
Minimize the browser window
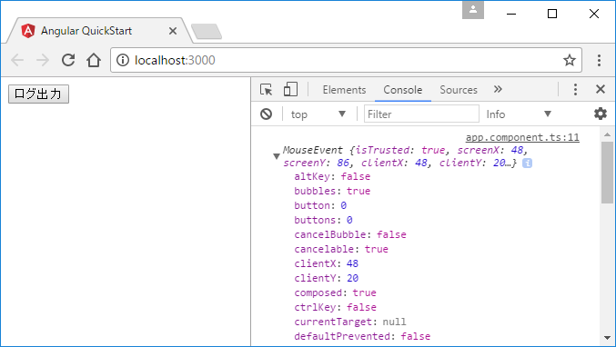[511, 14]
